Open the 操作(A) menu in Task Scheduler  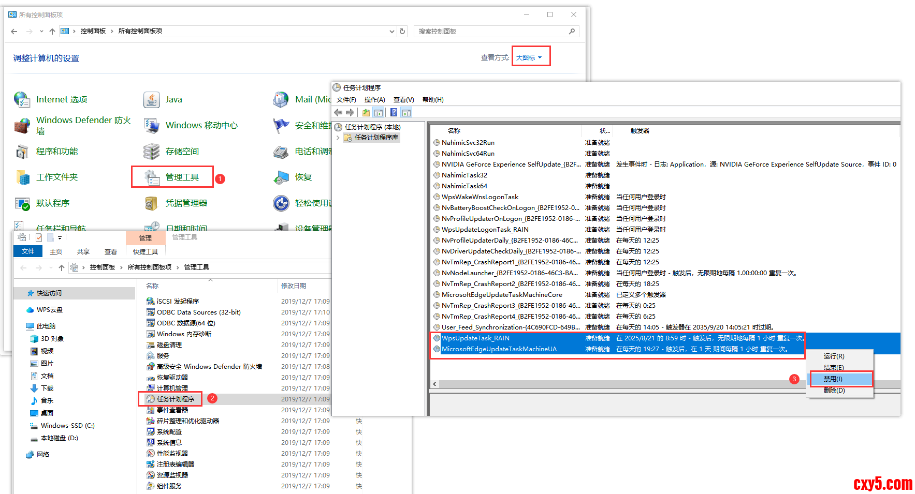(x=374, y=100)
